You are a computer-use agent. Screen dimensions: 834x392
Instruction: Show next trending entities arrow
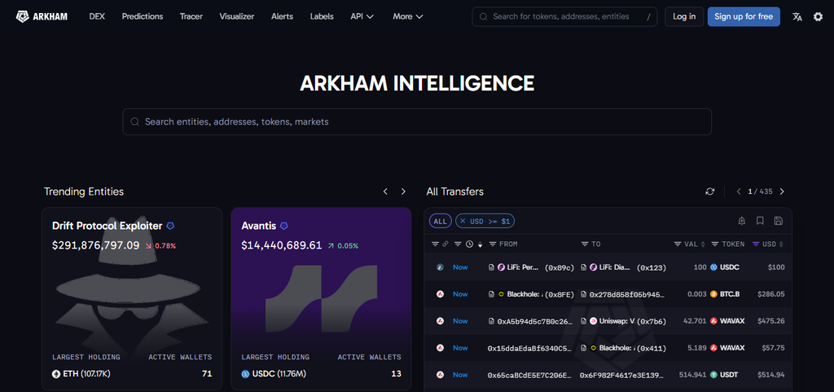click(403, 192)
